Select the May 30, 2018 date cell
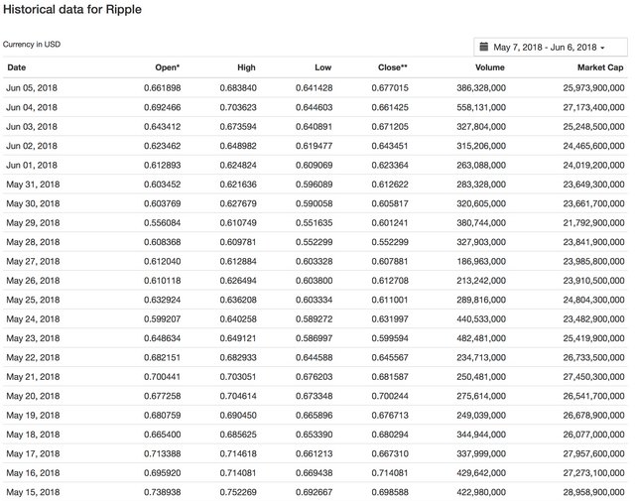The image size is (635, 501). pos(33,203)
